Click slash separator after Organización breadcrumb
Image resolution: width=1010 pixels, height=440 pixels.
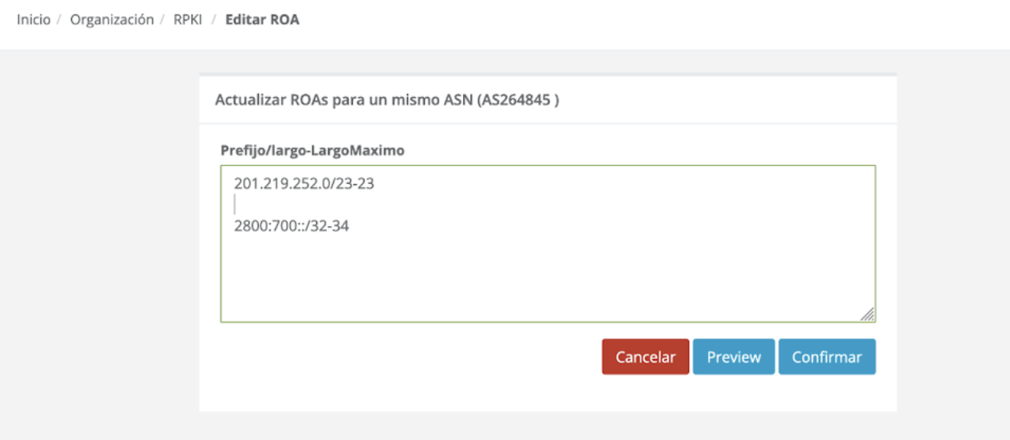coord(164,20)
